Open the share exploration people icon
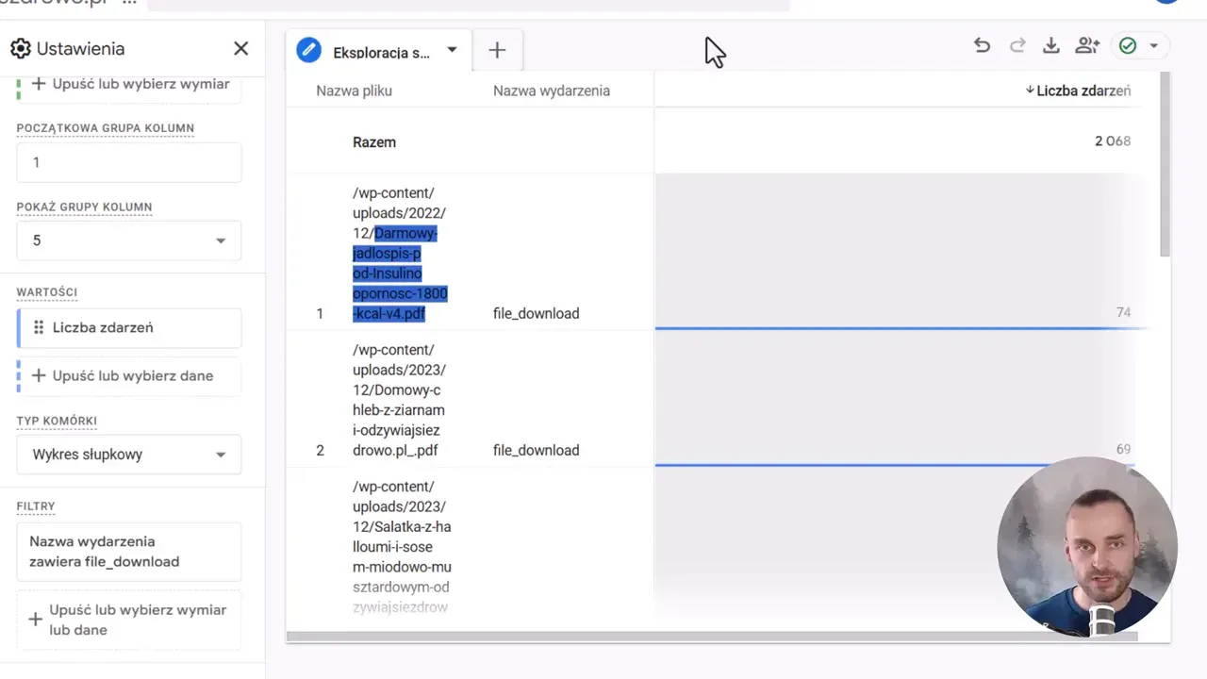 (1087, 45)
